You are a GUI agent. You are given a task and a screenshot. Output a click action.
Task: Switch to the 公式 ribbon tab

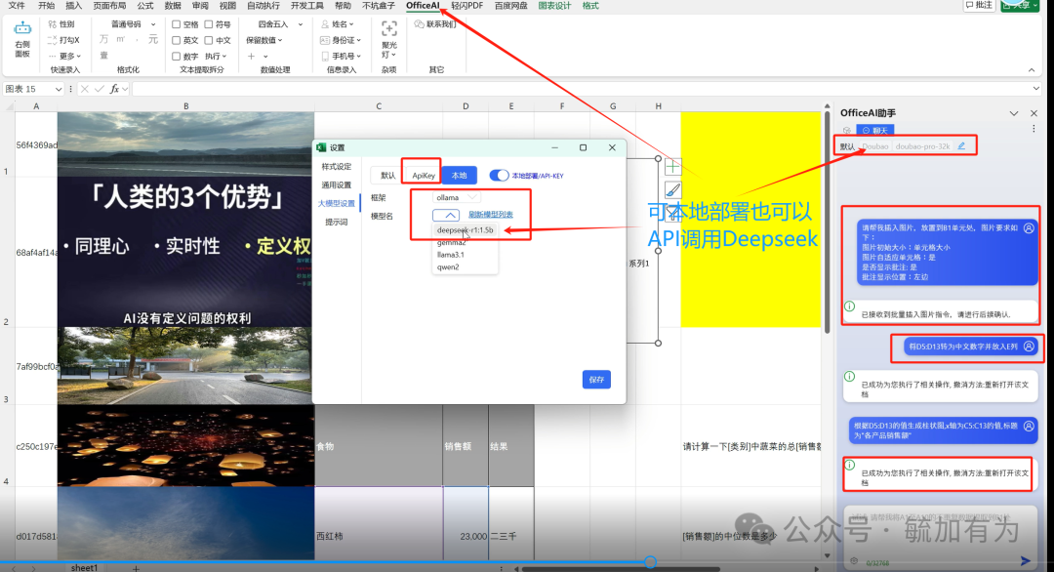tap(145, 6)
